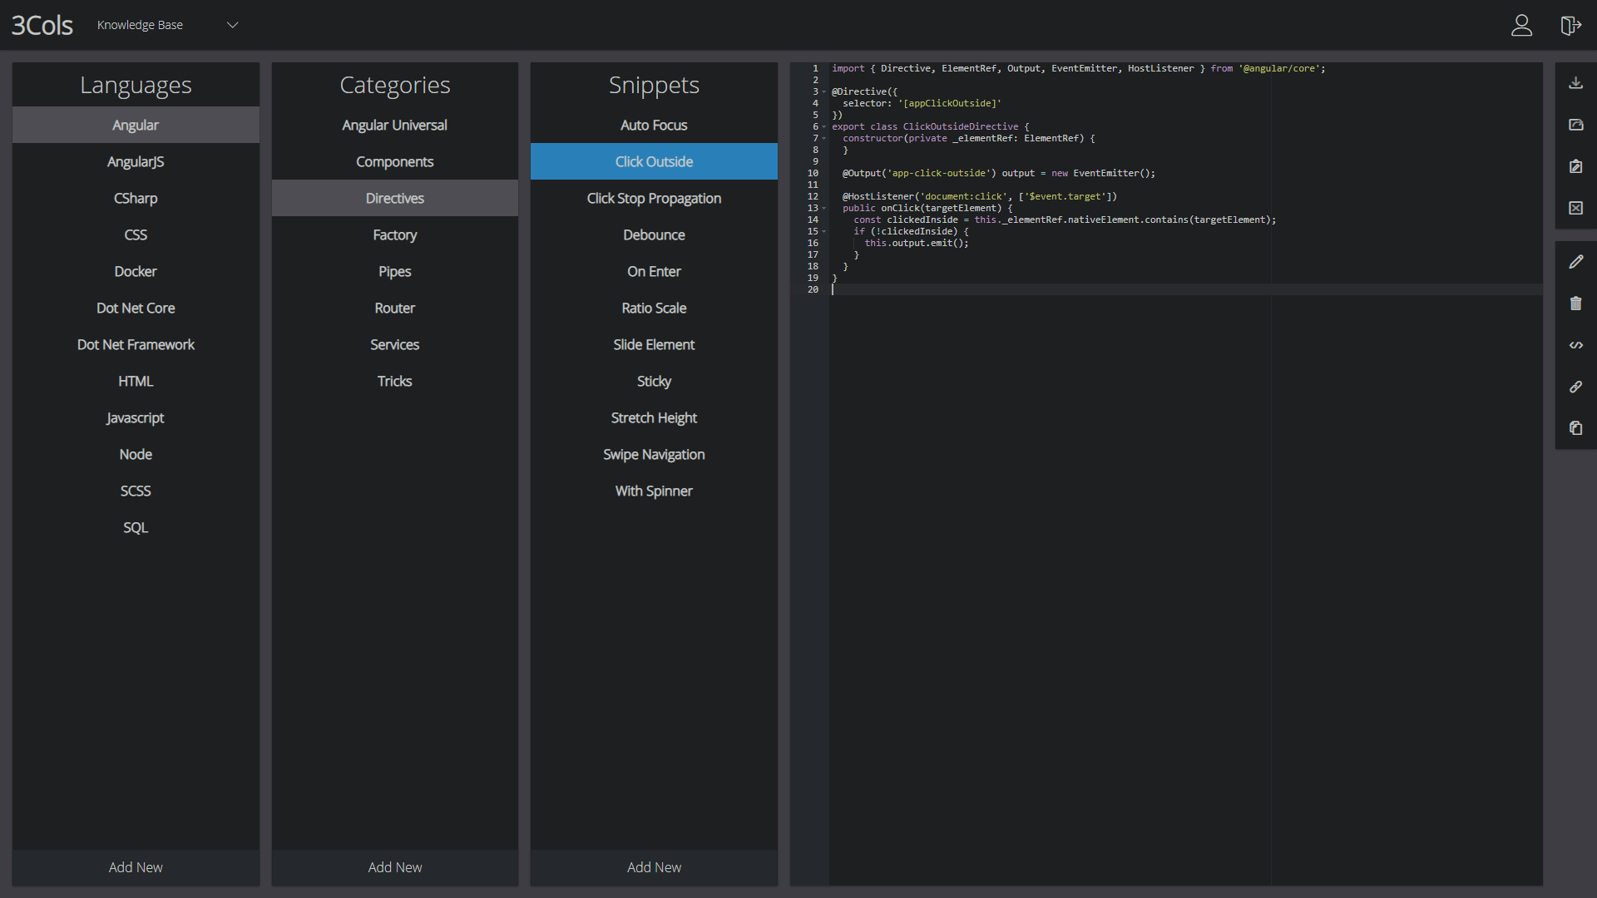
Task: Open the Pipes category
Action: point(394,271)
